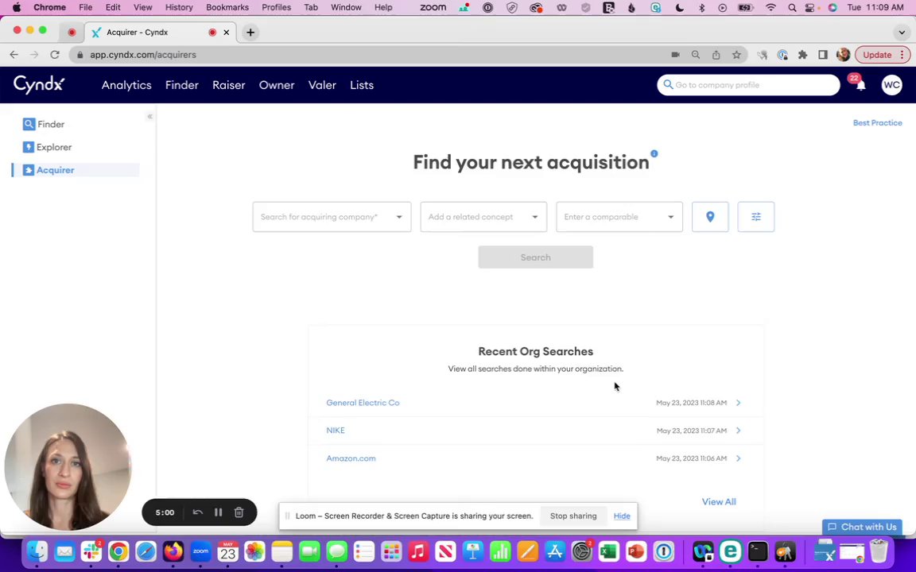Image resolution: width=916 pixels, height=572 pixels.
Task: Click the location pin filter button
Action: (710, 217)
